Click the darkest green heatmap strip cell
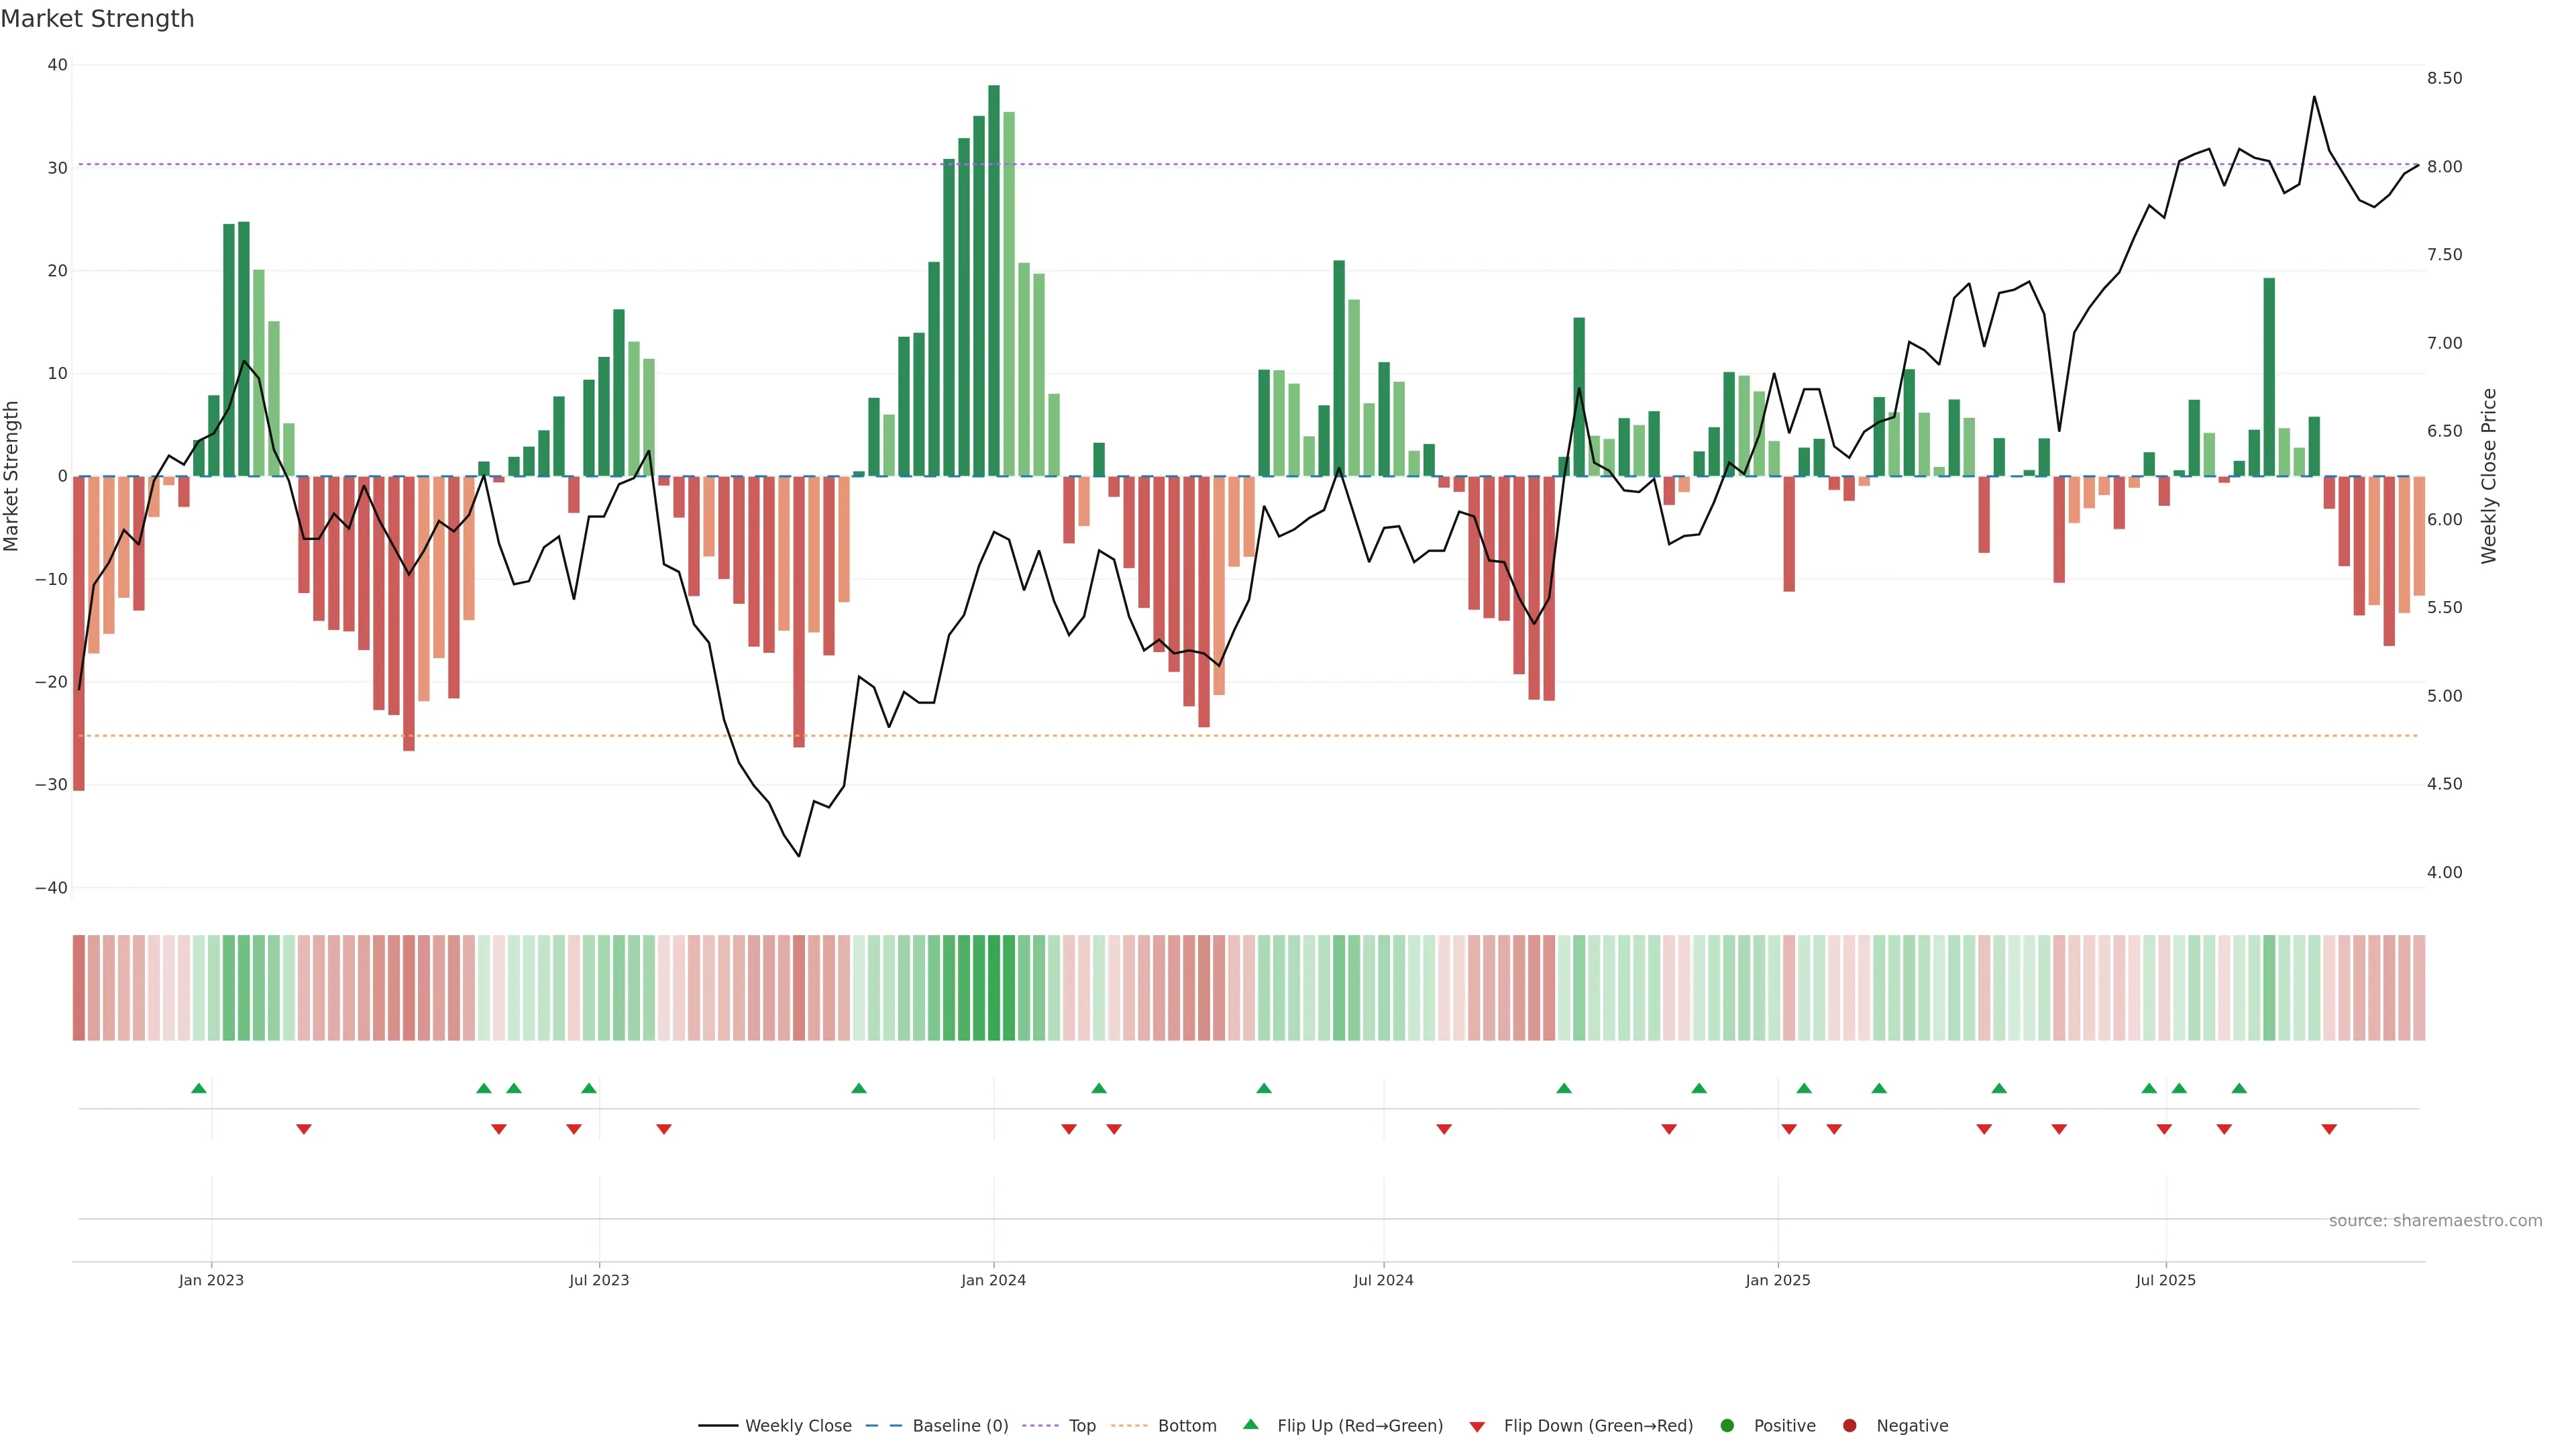Image resolution: width=2576 pixels, height=1449 pixels. click(993, 988)
